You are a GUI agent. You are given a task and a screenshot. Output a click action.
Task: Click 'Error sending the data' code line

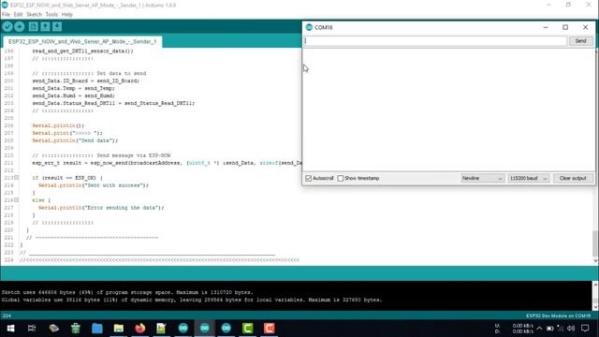tap(101, 208)
